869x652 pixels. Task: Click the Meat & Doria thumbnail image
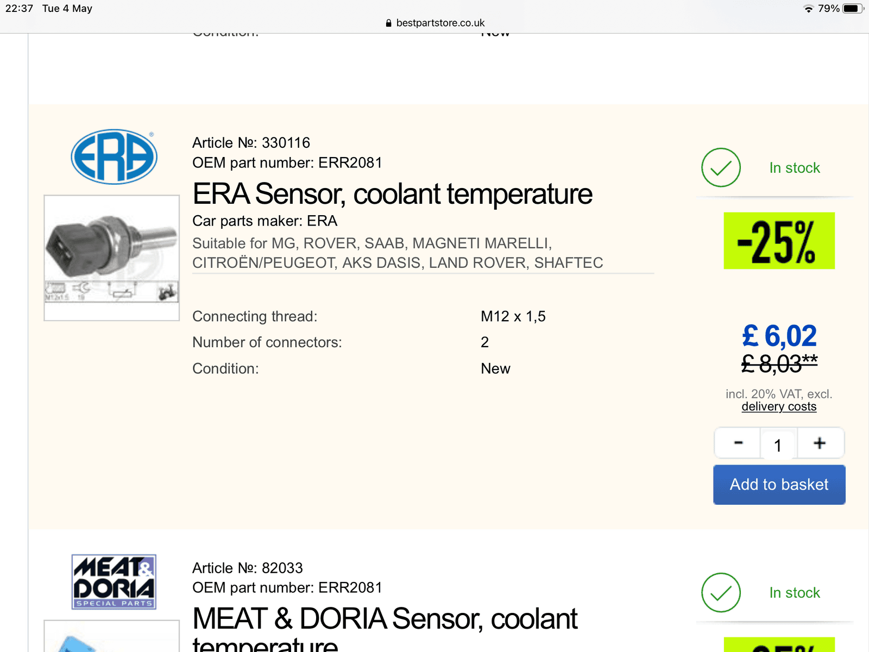pos(112,636)
